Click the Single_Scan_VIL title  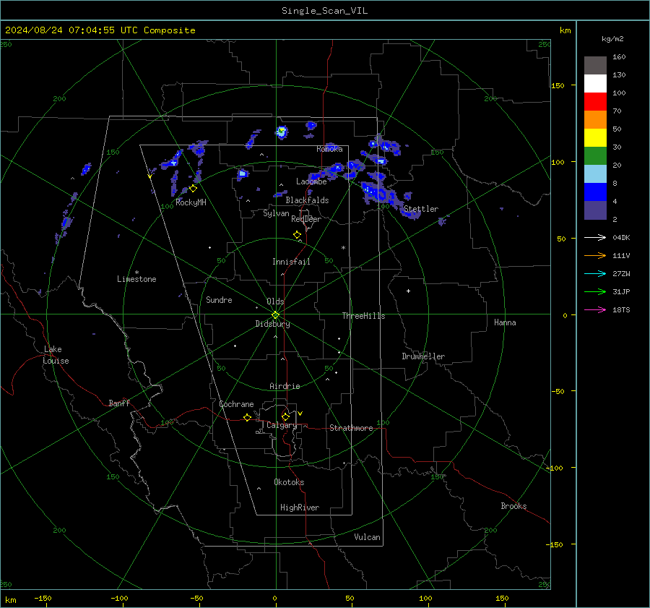[x=324, y=11]
